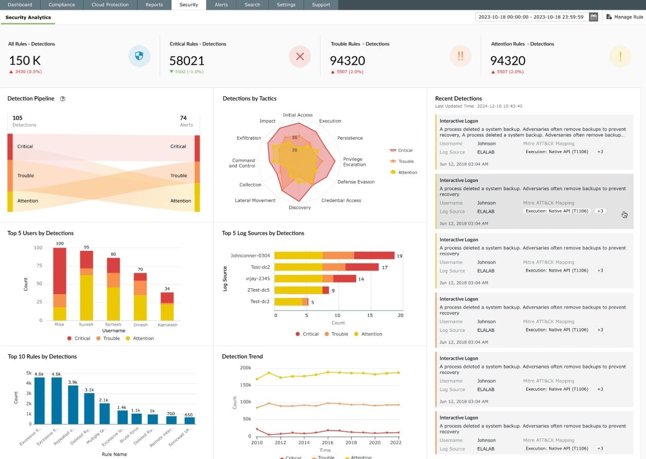Viewport: 646px width, 459px height.
Task: Click the 3.9k bar in Top 10 Rules
Action: tap(73, 405)
